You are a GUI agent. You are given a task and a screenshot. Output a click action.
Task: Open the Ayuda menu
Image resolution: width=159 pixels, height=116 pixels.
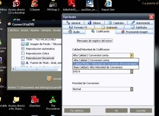click(57, 30)
